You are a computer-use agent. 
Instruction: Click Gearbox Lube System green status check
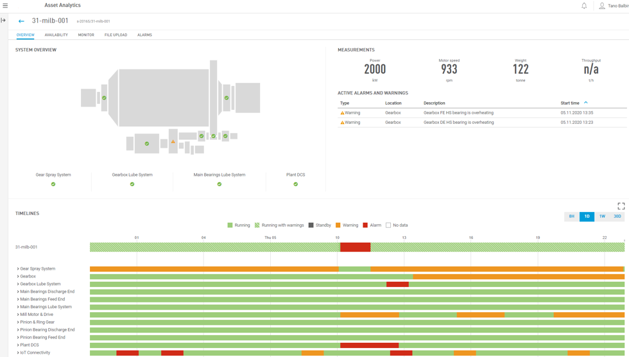132,184
